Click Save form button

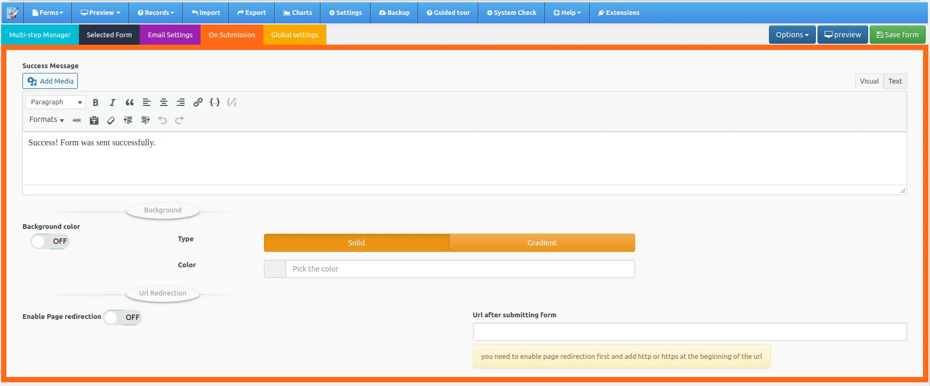[897, 35]
